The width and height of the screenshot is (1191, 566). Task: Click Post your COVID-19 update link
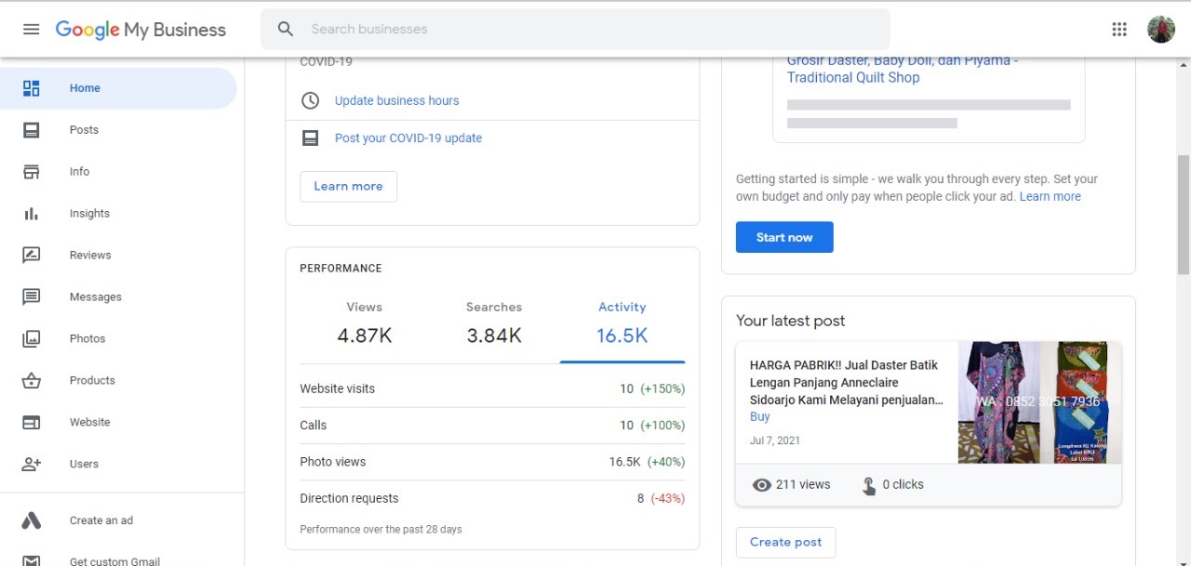(x=408, y=138)
